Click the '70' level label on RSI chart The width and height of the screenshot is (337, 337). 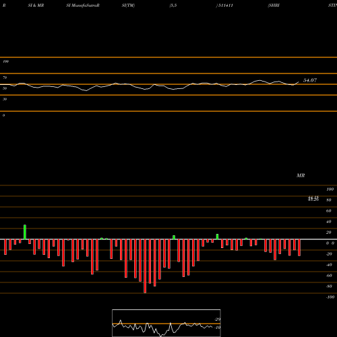(5, 78)
